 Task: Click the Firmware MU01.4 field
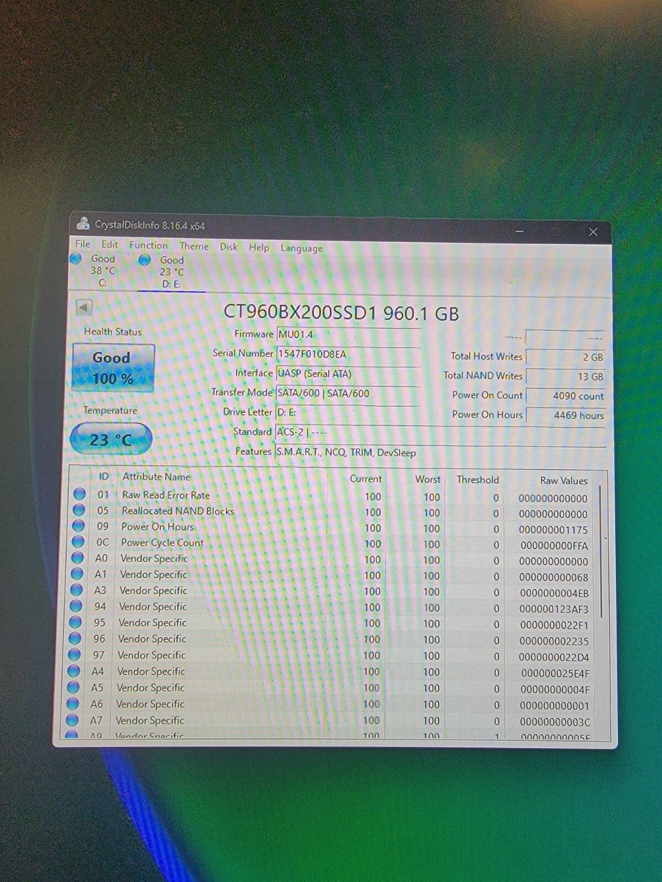pos(348,335)
